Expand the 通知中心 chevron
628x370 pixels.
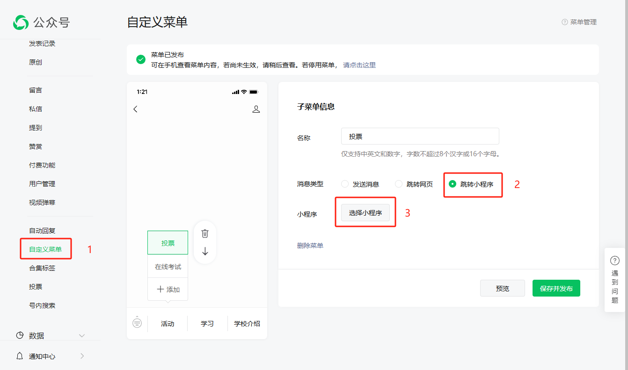pos(82,356)
